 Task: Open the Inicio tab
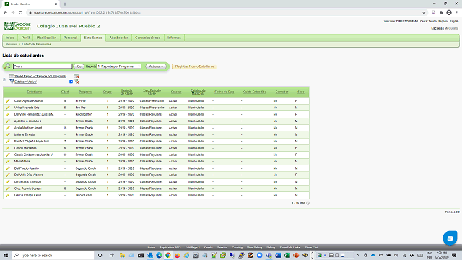[10, 38]
